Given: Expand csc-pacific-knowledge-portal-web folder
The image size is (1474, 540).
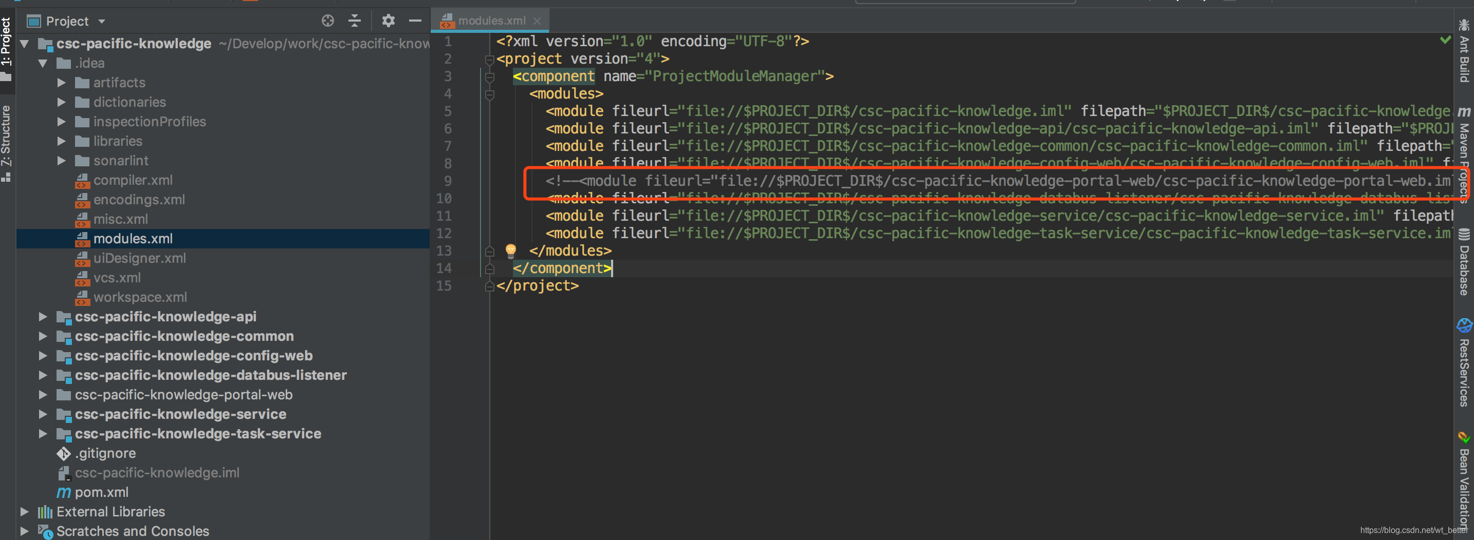Looking at the screenshot, I should click(43, 394).
